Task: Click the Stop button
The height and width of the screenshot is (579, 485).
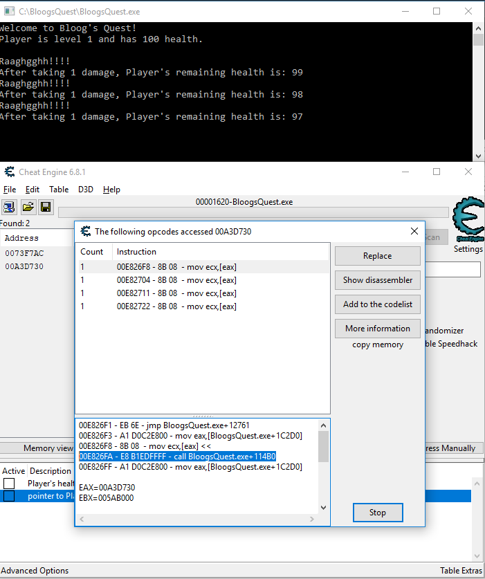Action: (378, 513)
